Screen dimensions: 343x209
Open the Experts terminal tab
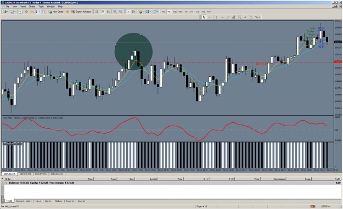(70, 201)
